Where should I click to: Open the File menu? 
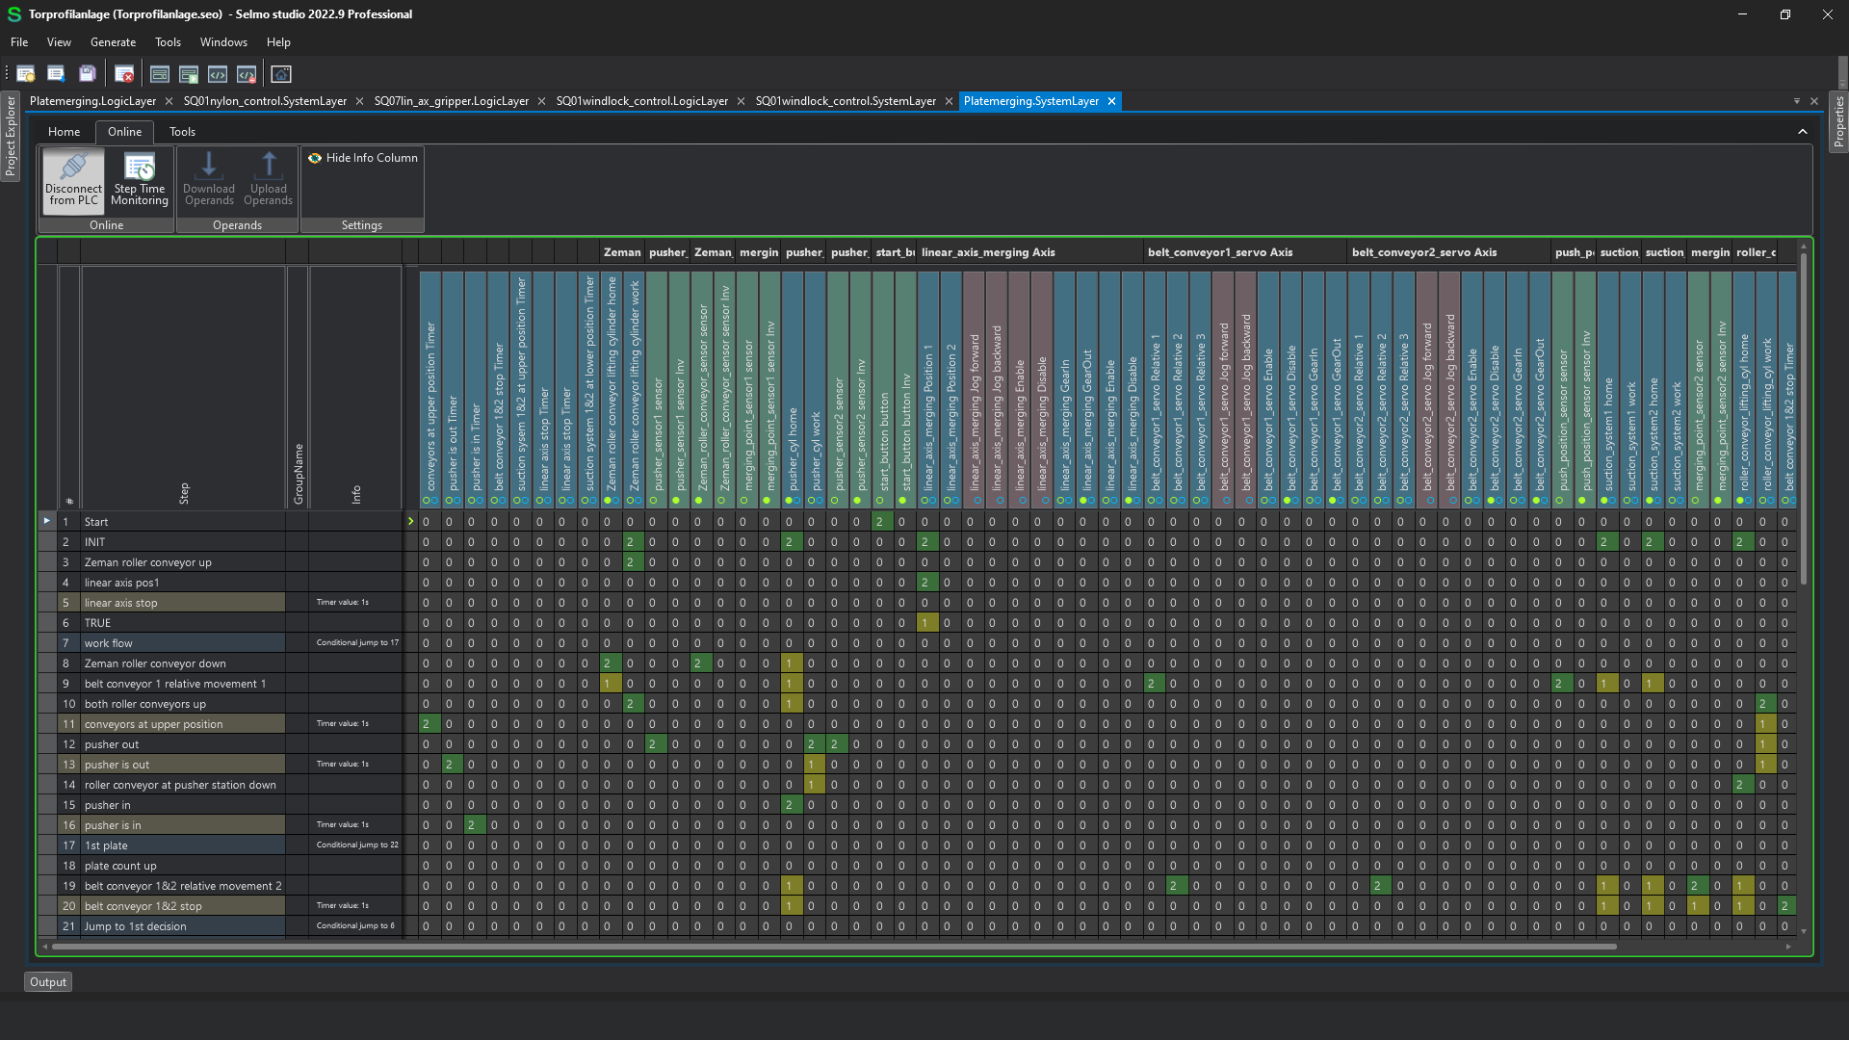click(x=19, y=42)
